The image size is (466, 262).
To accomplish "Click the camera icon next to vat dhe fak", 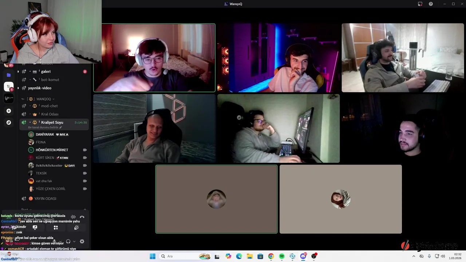I will pos(85,181).
